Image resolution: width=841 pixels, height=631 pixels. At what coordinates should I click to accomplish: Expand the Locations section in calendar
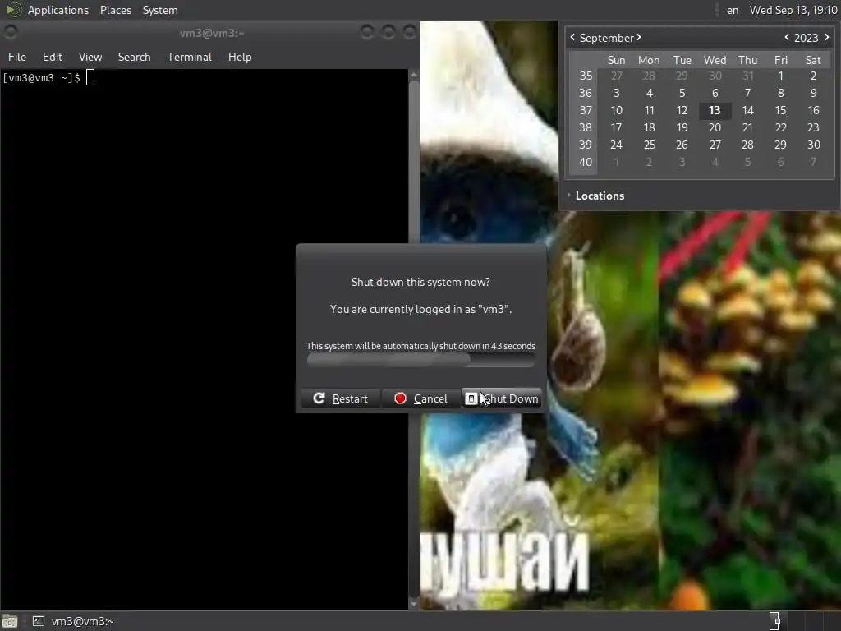[595, 196]
